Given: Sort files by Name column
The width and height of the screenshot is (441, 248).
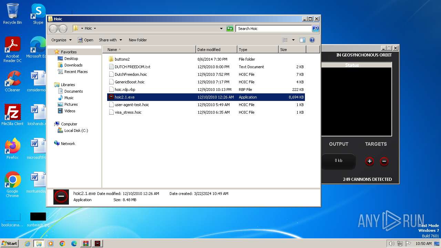Looking at the screenshot, I should point(149,50).
